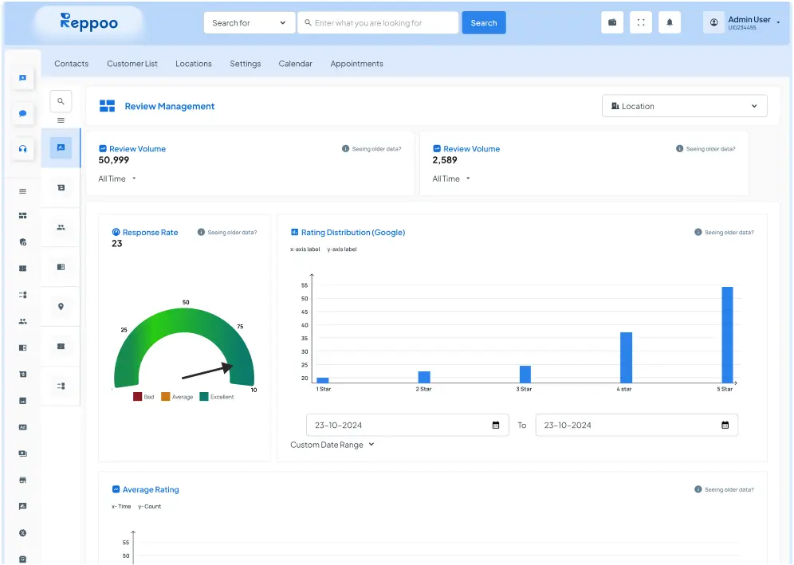Open calendar picker for the start date
Image resolution: width=794 pixels, height=565 pixels.
tap(496, 426)
